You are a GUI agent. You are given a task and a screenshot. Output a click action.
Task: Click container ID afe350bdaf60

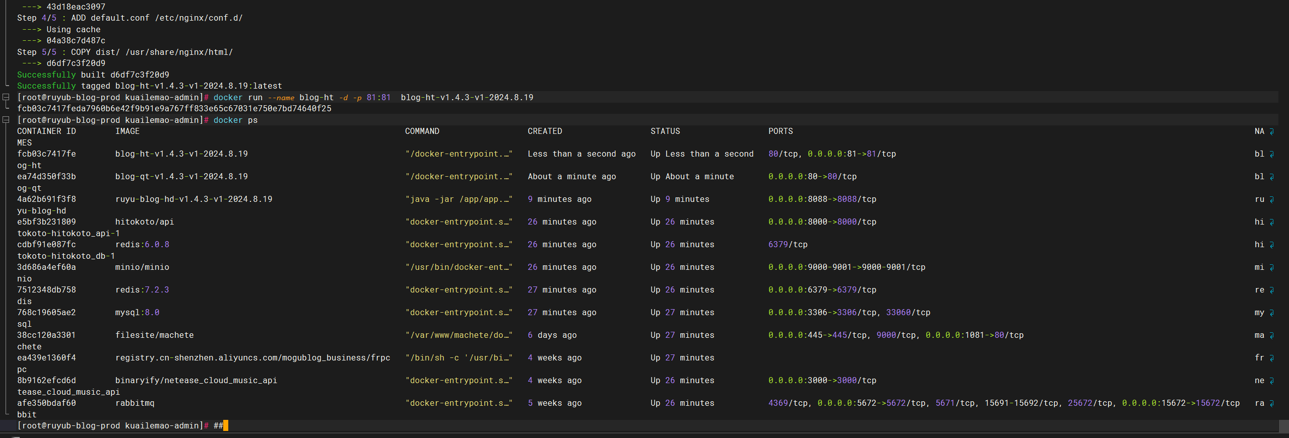pos(46,403)
